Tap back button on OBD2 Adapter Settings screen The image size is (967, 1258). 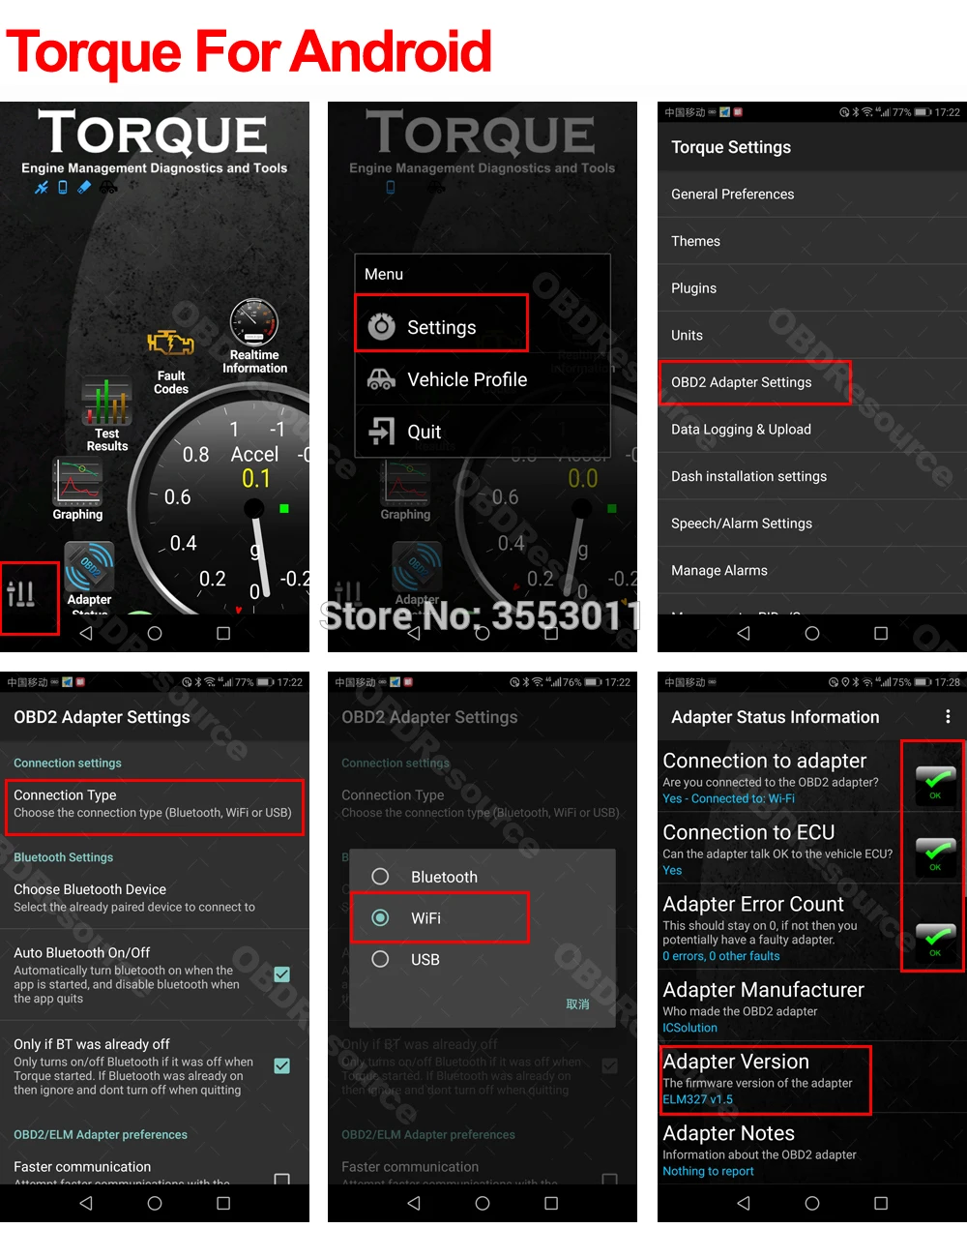click(x=85, y=1203)
